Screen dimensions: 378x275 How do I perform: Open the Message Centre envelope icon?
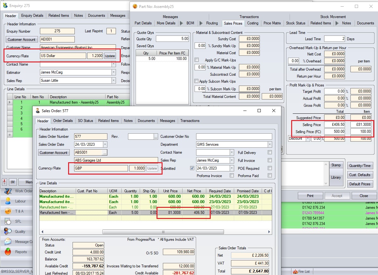[8, 242]
